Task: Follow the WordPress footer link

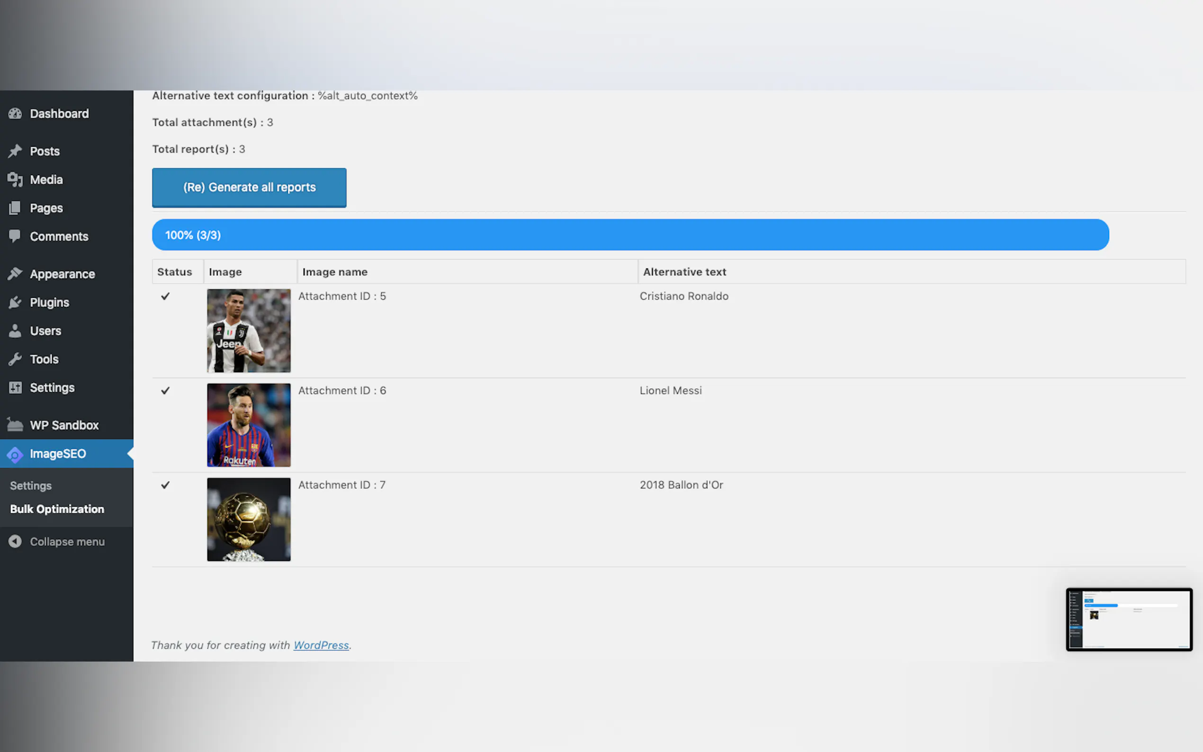Action: (321, 645)
